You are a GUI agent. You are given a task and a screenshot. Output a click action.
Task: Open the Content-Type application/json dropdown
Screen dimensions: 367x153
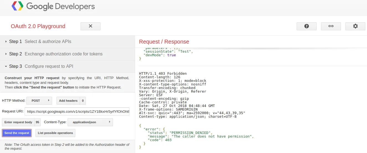coord(91,122)
